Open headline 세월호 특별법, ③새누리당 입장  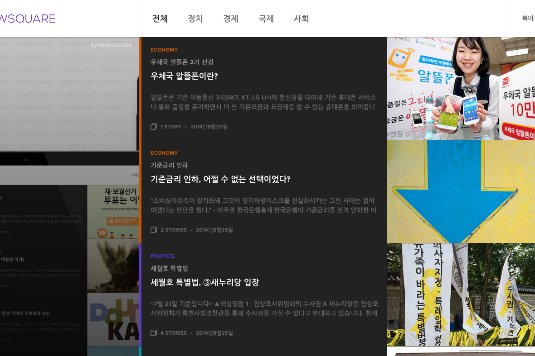coord(204,282)
